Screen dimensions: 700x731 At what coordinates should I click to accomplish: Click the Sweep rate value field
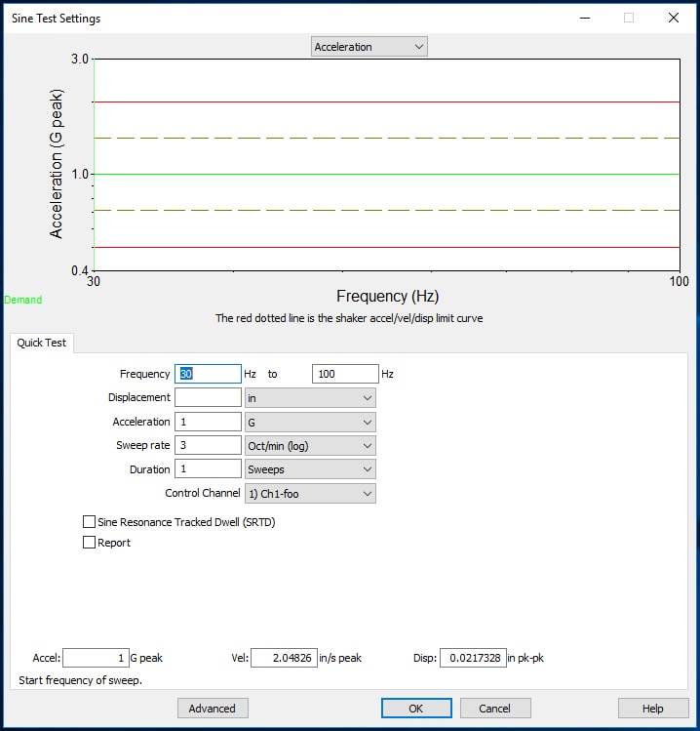[208, 445]
